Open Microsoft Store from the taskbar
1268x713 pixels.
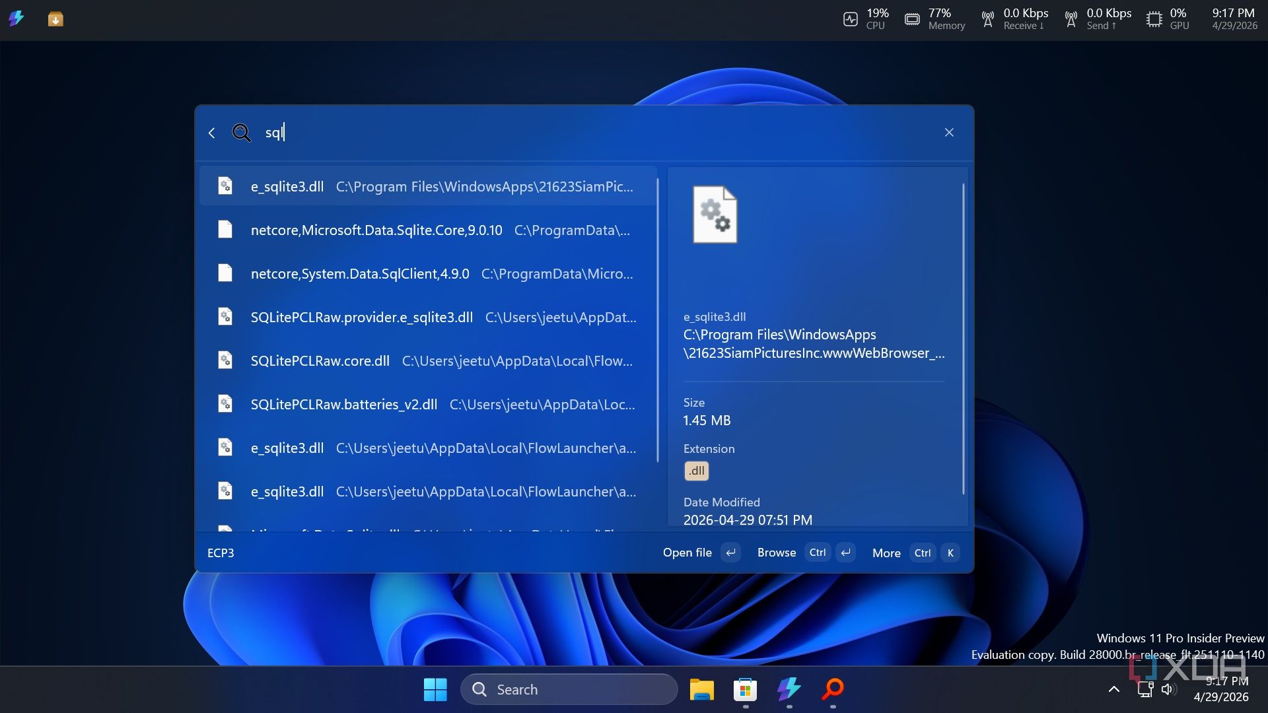click(745, 690)
